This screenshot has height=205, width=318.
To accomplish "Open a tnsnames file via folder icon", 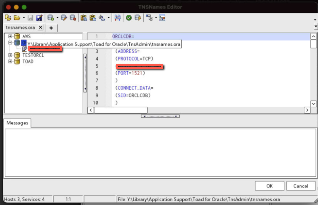I will click(17, 18).
